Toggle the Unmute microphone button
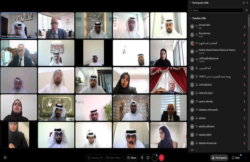This screenshot has height=162, width=250. (92, 158)
